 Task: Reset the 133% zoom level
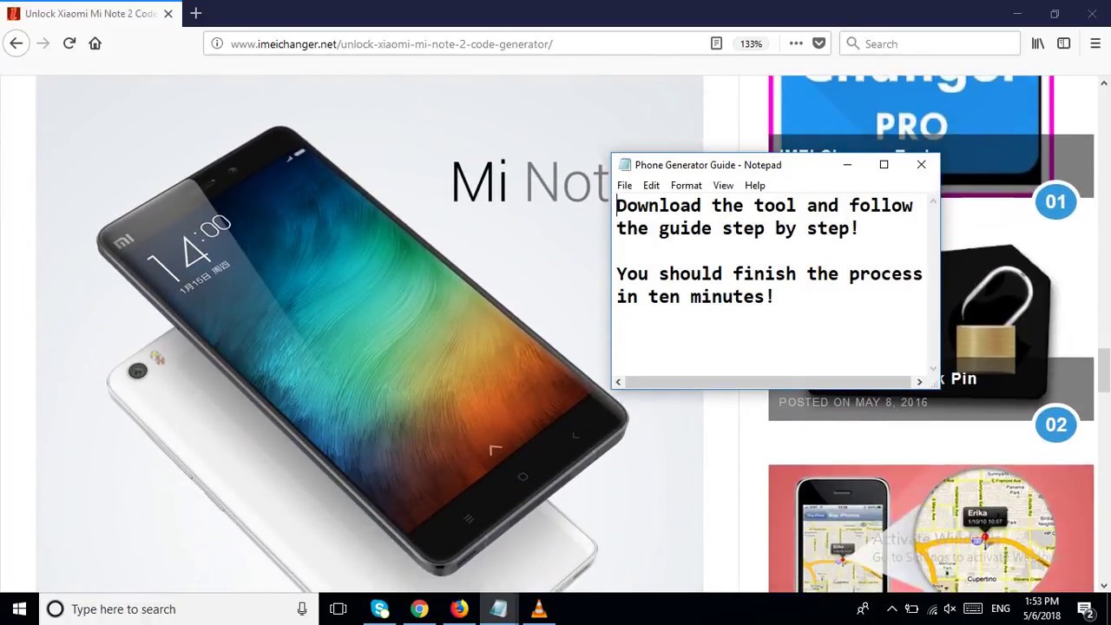tap(751, 43)
